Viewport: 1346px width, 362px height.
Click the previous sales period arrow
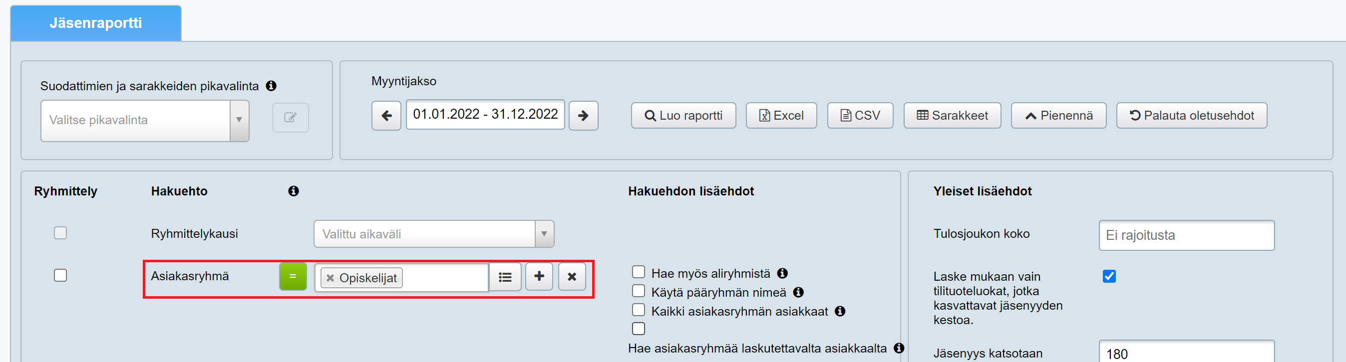386,115
